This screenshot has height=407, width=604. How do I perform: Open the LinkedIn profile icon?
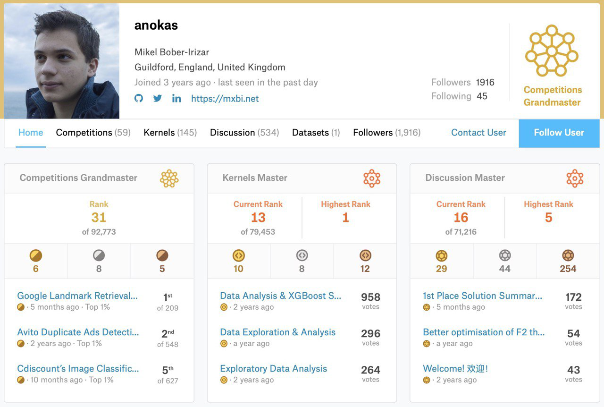(176, 98)
